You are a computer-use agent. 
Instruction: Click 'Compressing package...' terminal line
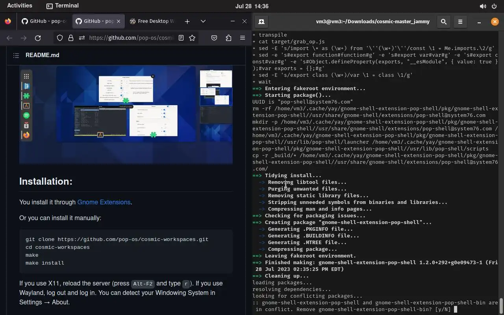click(x=298, y=249)
